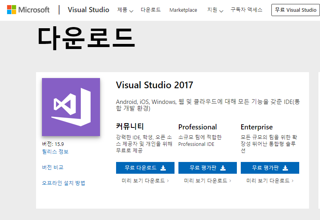This screenshot has height=220, width=320.
Task: Start the Professional 무료 평가판 download
Action: (x=207, y=168)
